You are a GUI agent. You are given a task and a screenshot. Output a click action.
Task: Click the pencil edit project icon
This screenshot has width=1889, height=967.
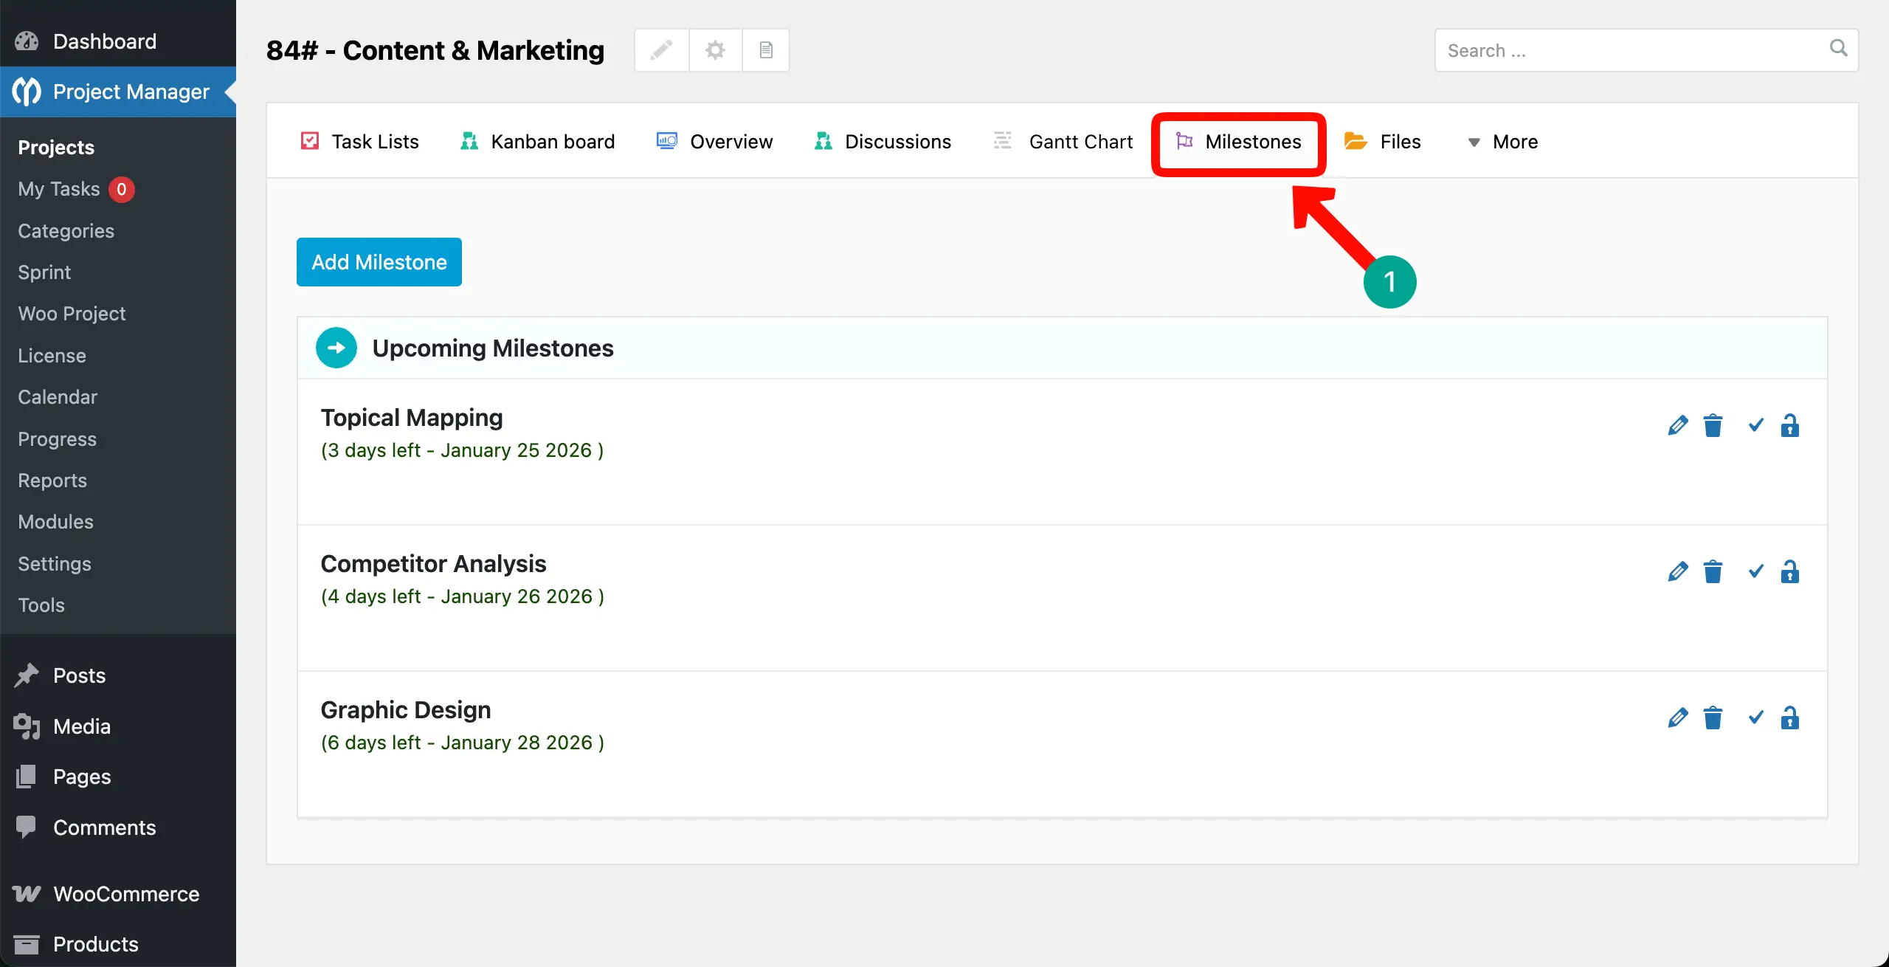coord(661,50)
